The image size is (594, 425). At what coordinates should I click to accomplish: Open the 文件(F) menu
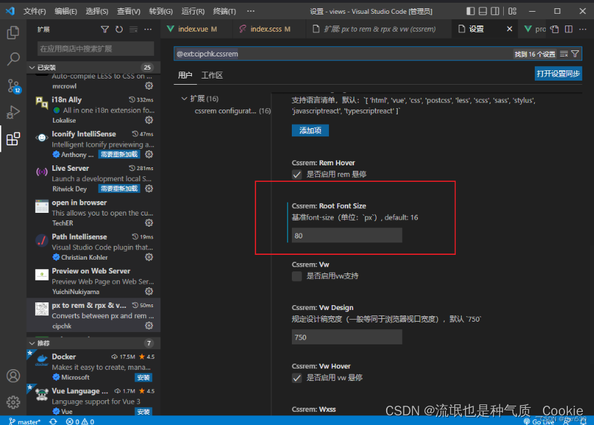[34, 12]
